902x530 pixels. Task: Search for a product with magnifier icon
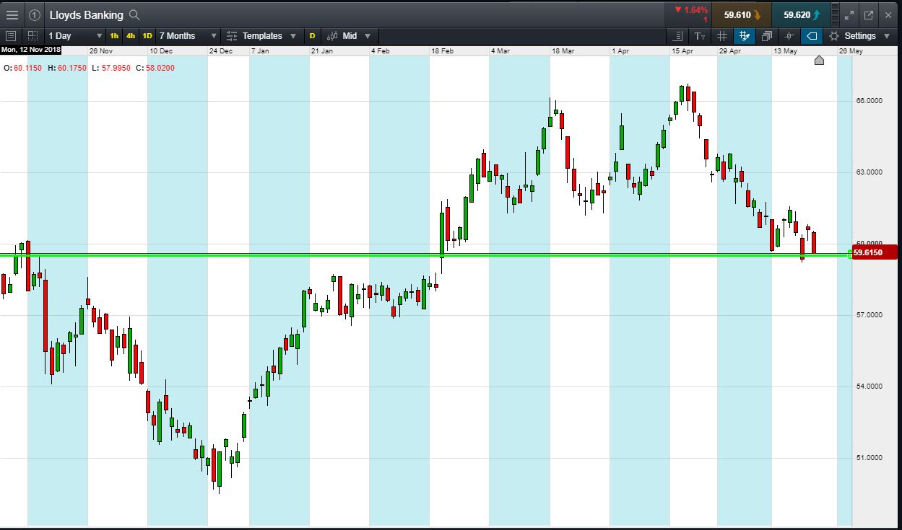[x=134, y=14]
